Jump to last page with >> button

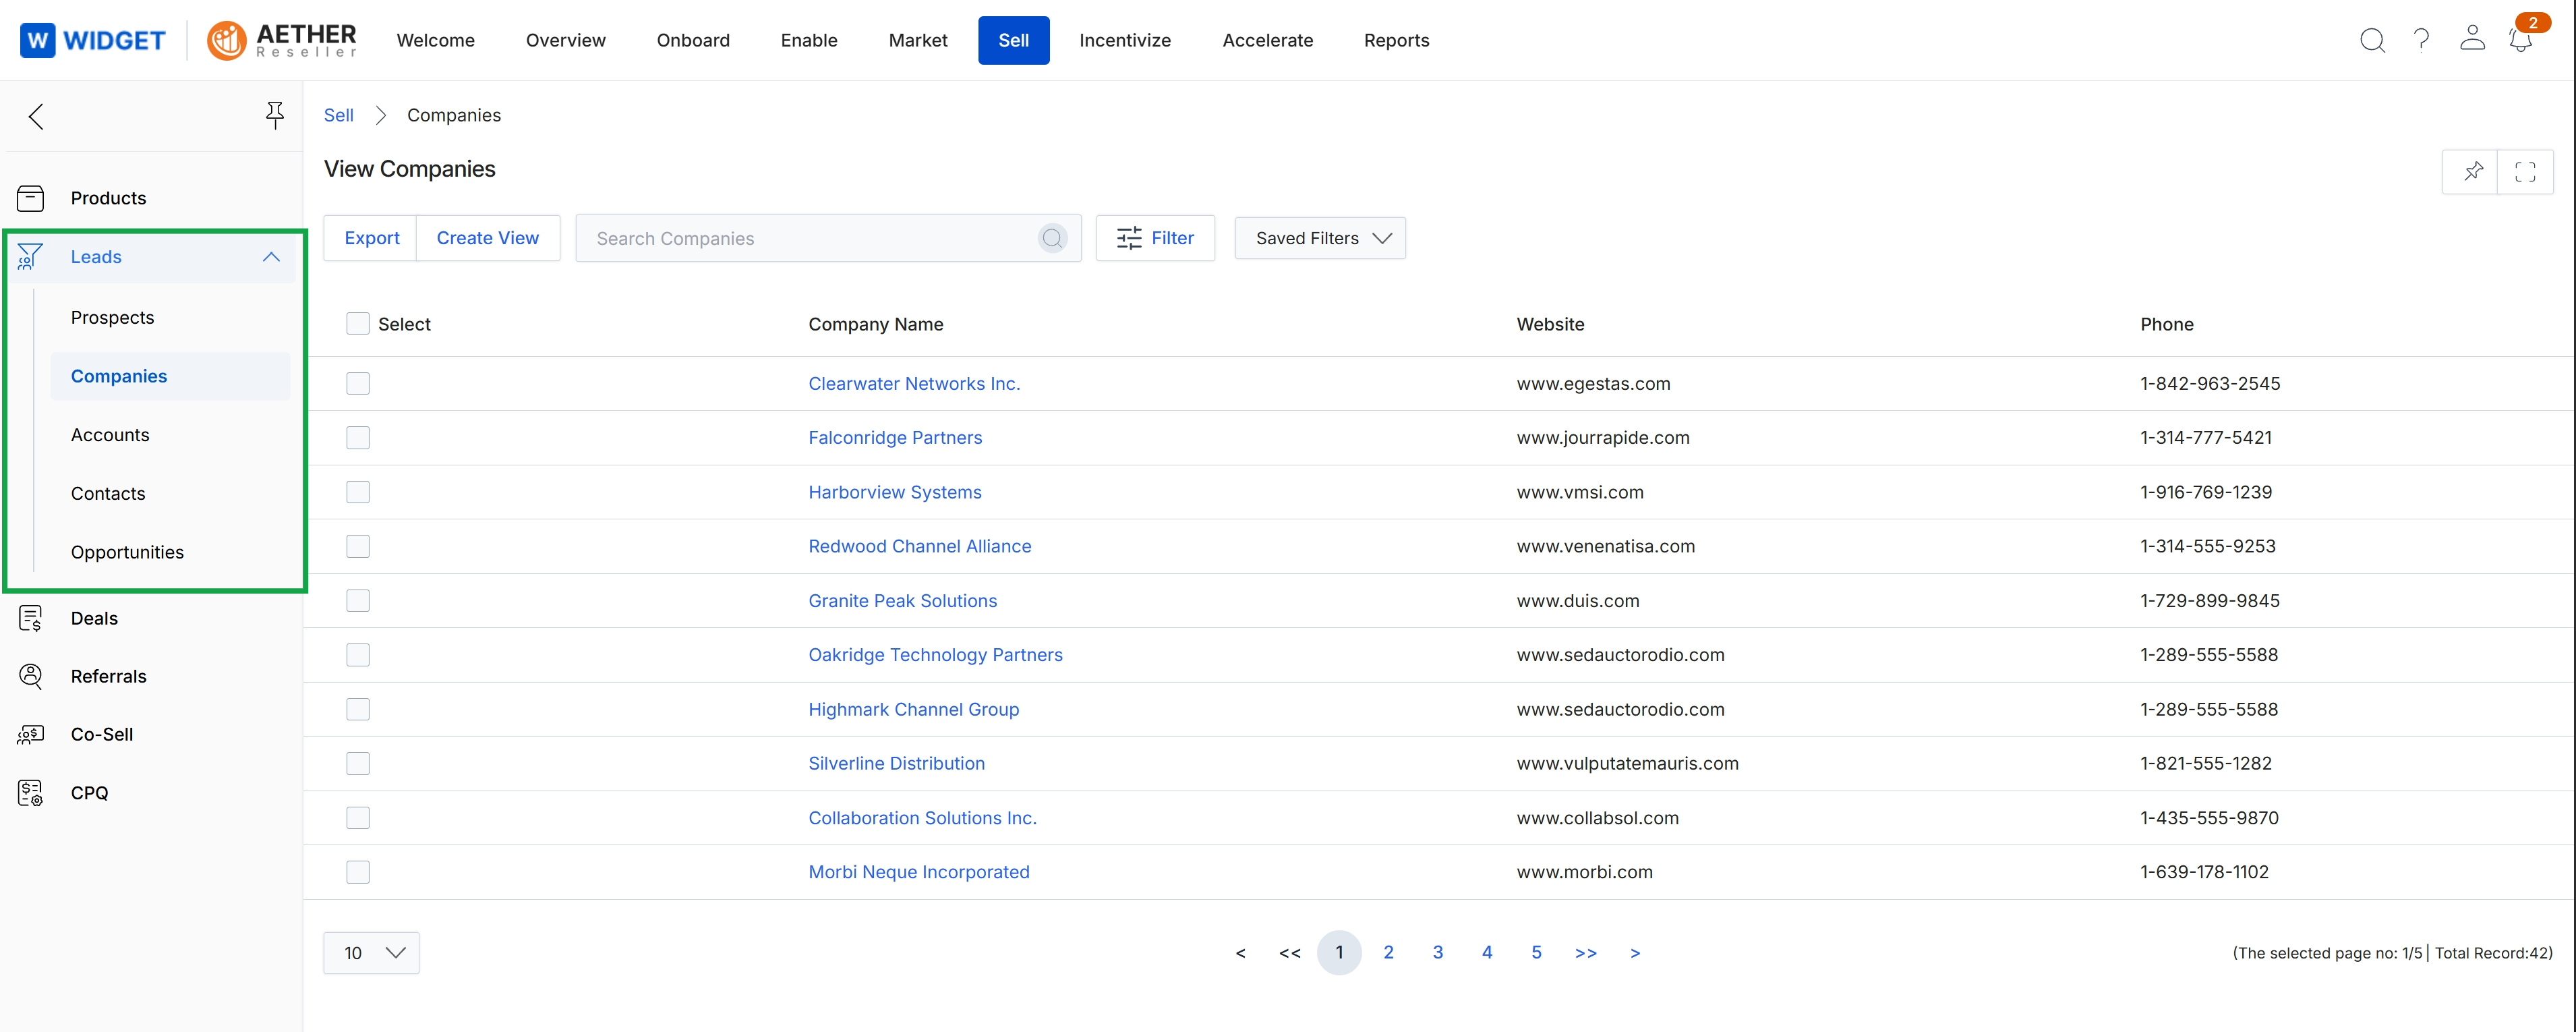coord(1586,953)
